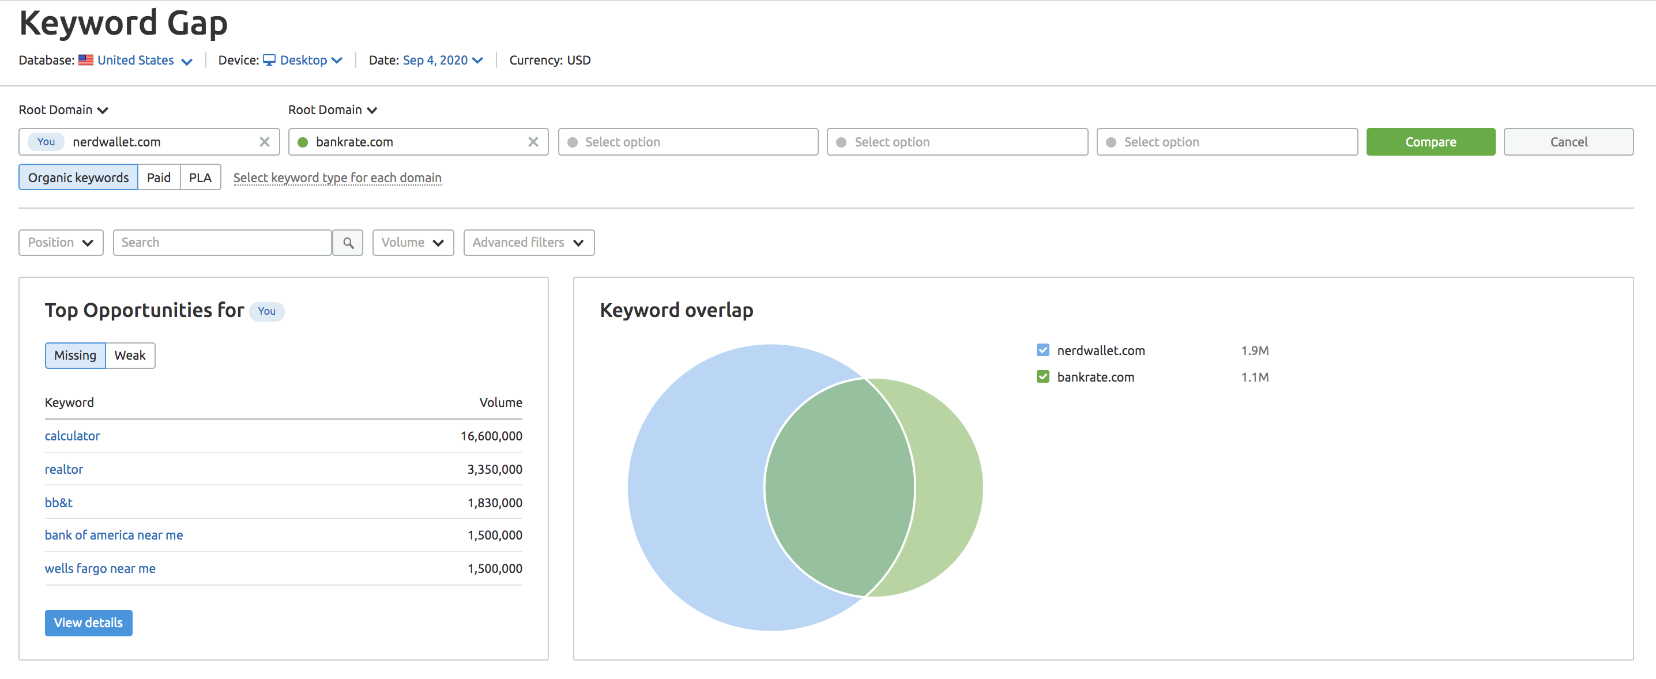Click the Keyword column header
1656x679 pixels.
69,403
